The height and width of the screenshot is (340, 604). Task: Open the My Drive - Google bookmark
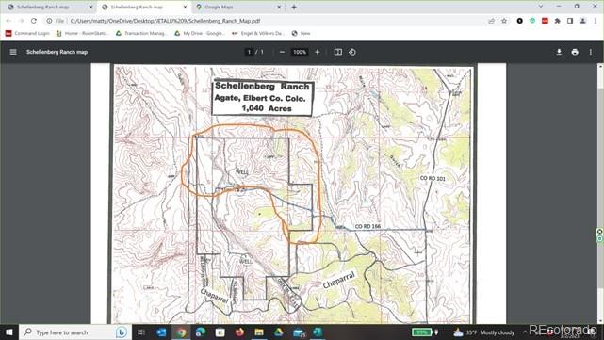(199, 34)
